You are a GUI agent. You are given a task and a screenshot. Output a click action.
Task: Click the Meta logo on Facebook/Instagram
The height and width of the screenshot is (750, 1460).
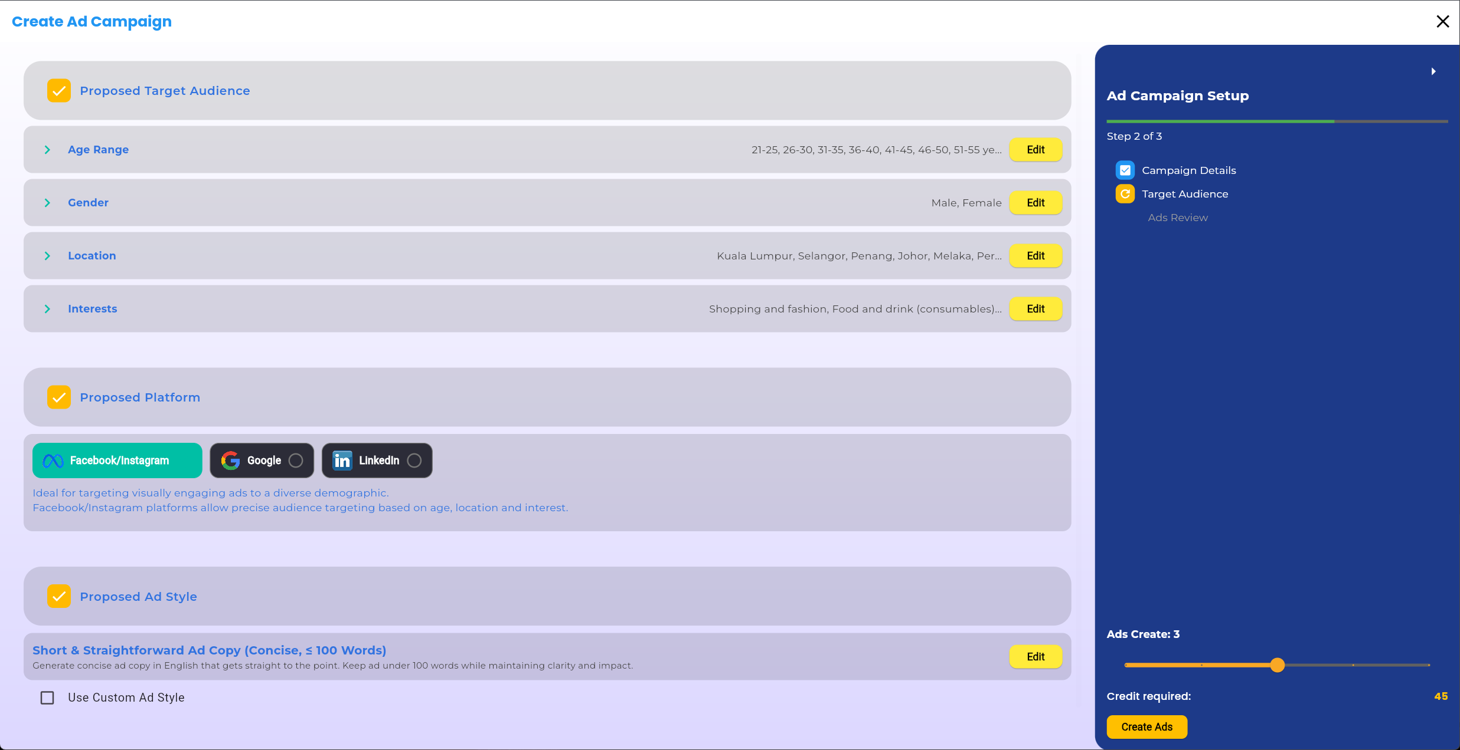click(x=53, y=460)
